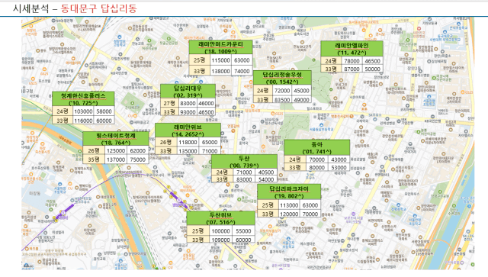This screenshot has height=277, width=488.
Task: Click the 46500 cell under 래미안엘파인
Action: 373,61
